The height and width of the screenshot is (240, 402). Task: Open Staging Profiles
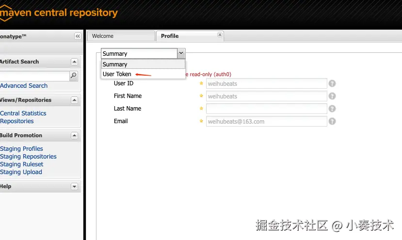point(21,149)
